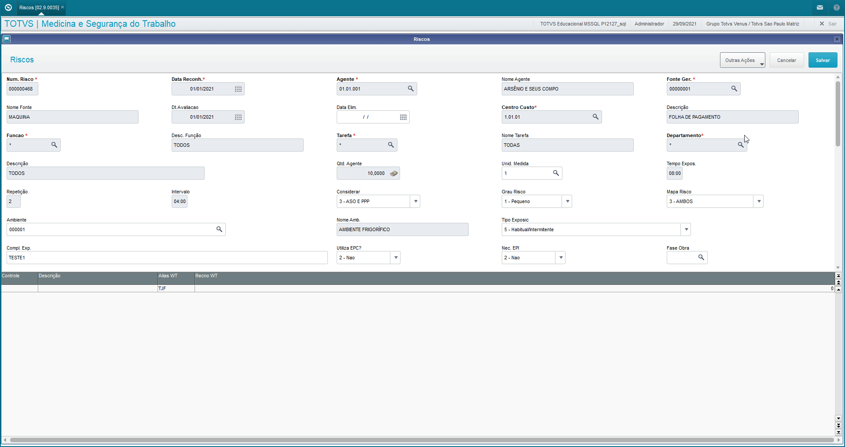Expand Considerar dropdown
The image size is (845, 447).
point(415,201)
